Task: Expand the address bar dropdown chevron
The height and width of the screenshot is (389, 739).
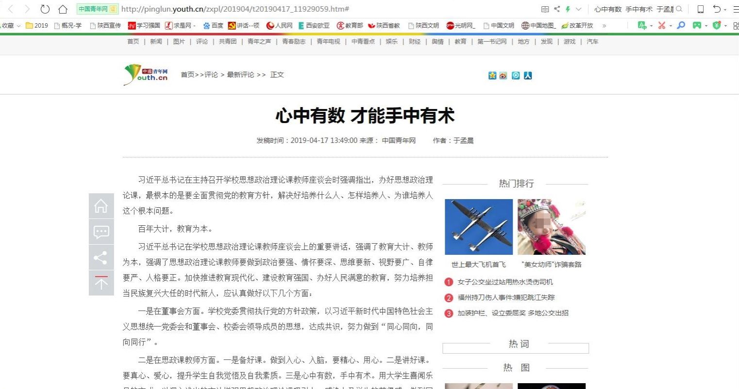Action: click(x=578, y=9)
